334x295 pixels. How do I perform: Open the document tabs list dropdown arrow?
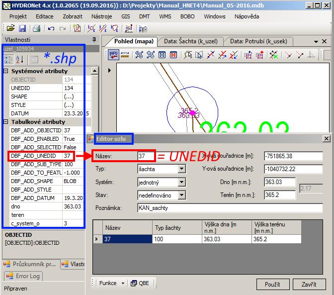pyautogui.click(x=316, y=42)
